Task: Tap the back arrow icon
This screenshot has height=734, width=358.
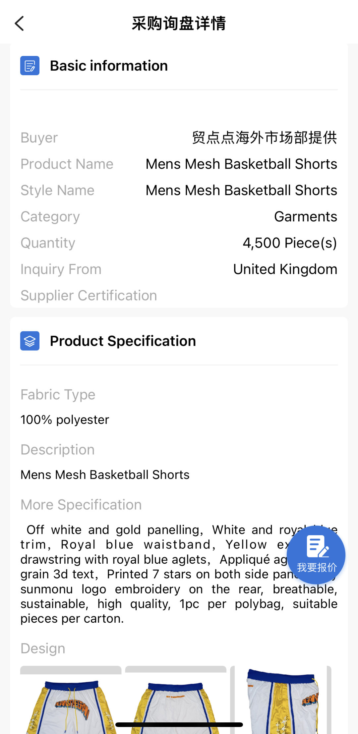Action: coord(20,24)
